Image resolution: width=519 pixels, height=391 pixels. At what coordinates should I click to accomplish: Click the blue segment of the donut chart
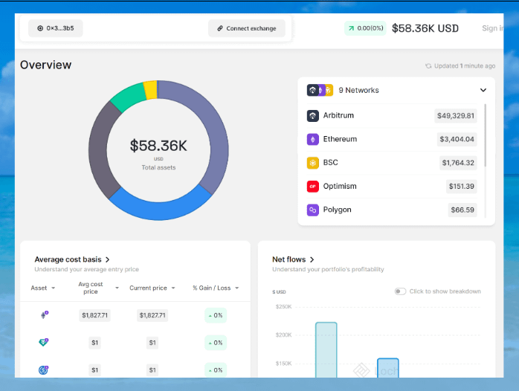(160, 203)
